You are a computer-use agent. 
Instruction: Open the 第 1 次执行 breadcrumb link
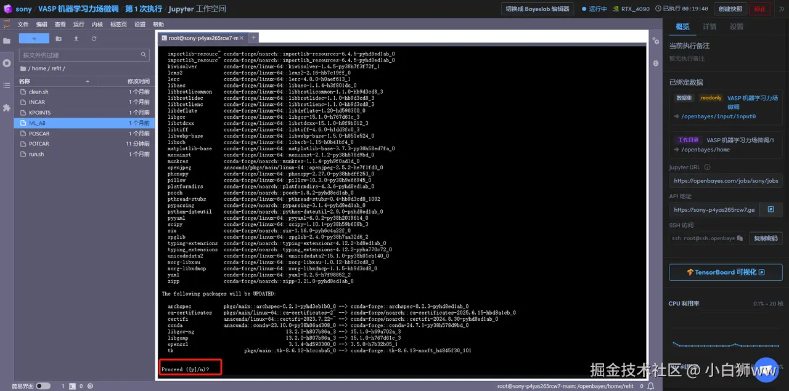pos(144,9)
